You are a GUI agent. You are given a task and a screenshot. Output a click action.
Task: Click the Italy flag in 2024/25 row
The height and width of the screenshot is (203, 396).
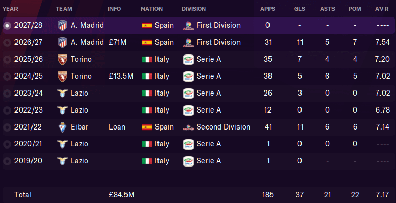pyautogui.click(x=147, y=76)
